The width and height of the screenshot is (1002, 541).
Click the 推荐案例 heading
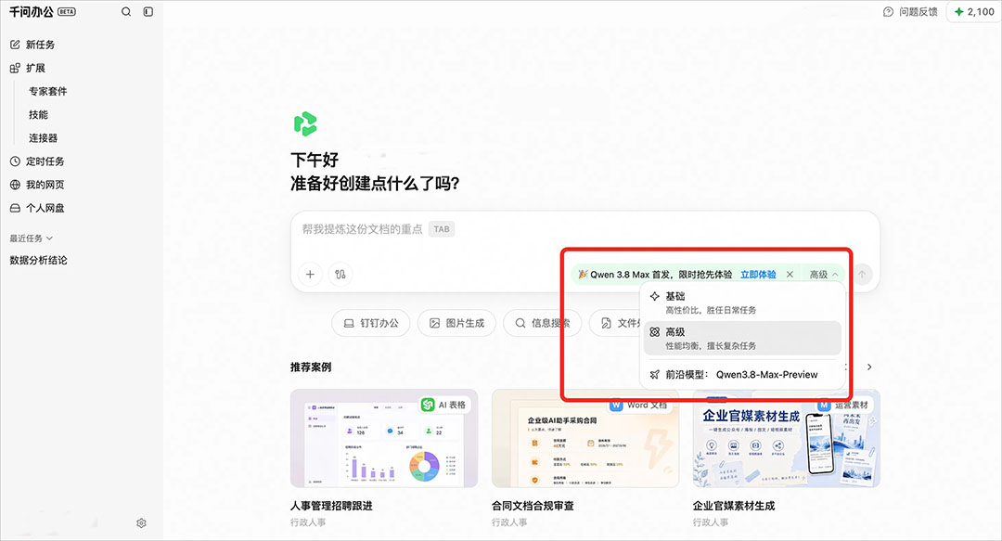(x=311, y=367)
